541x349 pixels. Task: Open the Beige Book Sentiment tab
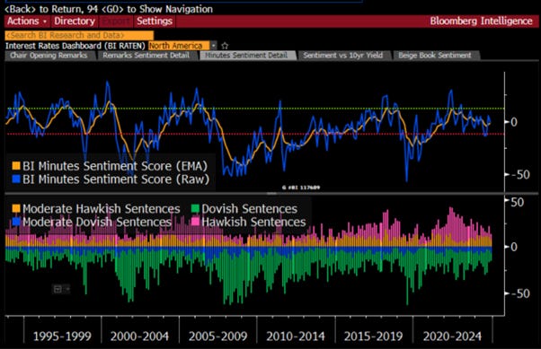tap(435, 56)
